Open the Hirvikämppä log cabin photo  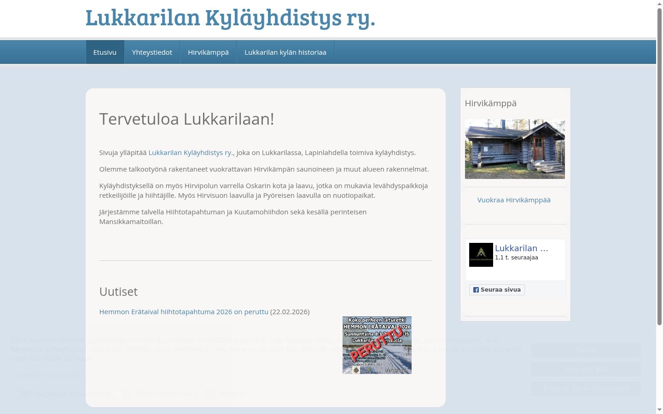click(x=515, y=149)
